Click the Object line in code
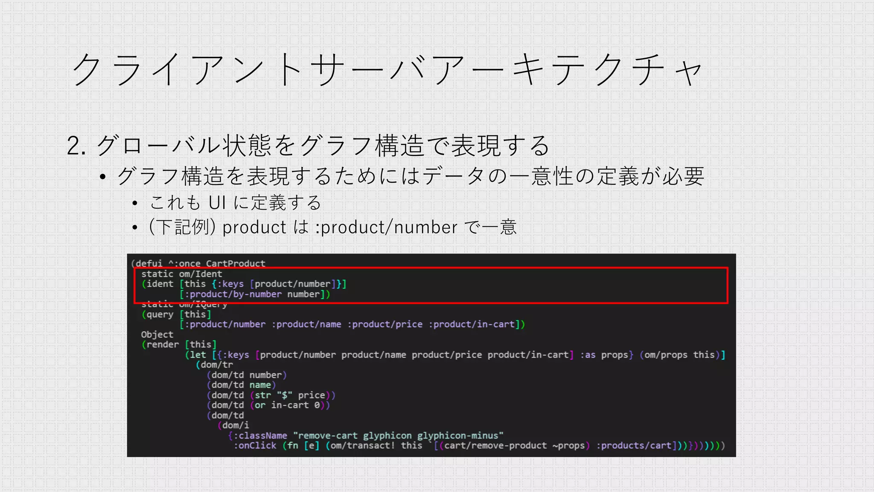The height and width of the screenshot is (492, 874). click(157, 334)
